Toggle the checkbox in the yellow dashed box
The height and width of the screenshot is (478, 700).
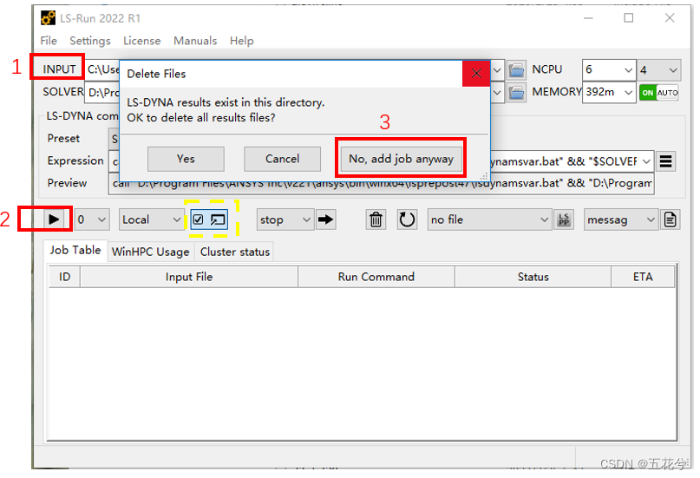pos(199,219)
